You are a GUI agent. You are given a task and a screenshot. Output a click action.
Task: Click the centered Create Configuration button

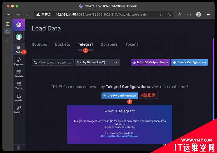[120, 96]
